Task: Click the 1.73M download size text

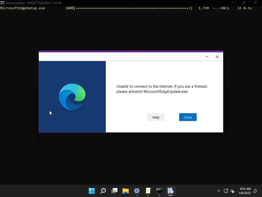Action: pos(203,8)
